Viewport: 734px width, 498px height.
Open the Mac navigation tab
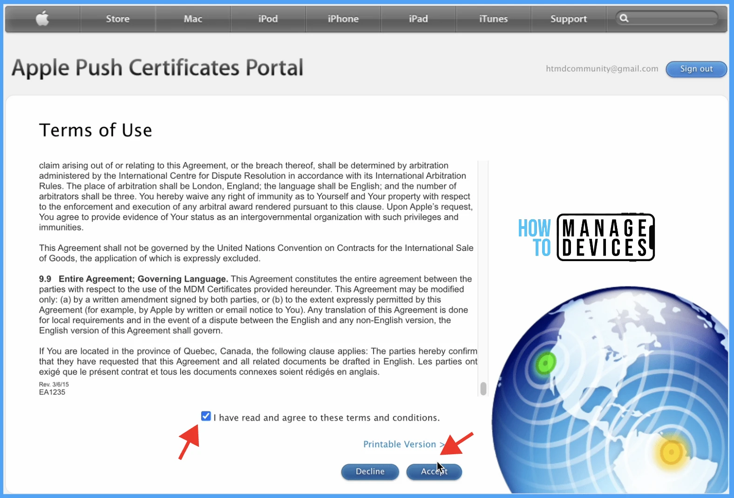pyautogui.click(x=193, y=19)
